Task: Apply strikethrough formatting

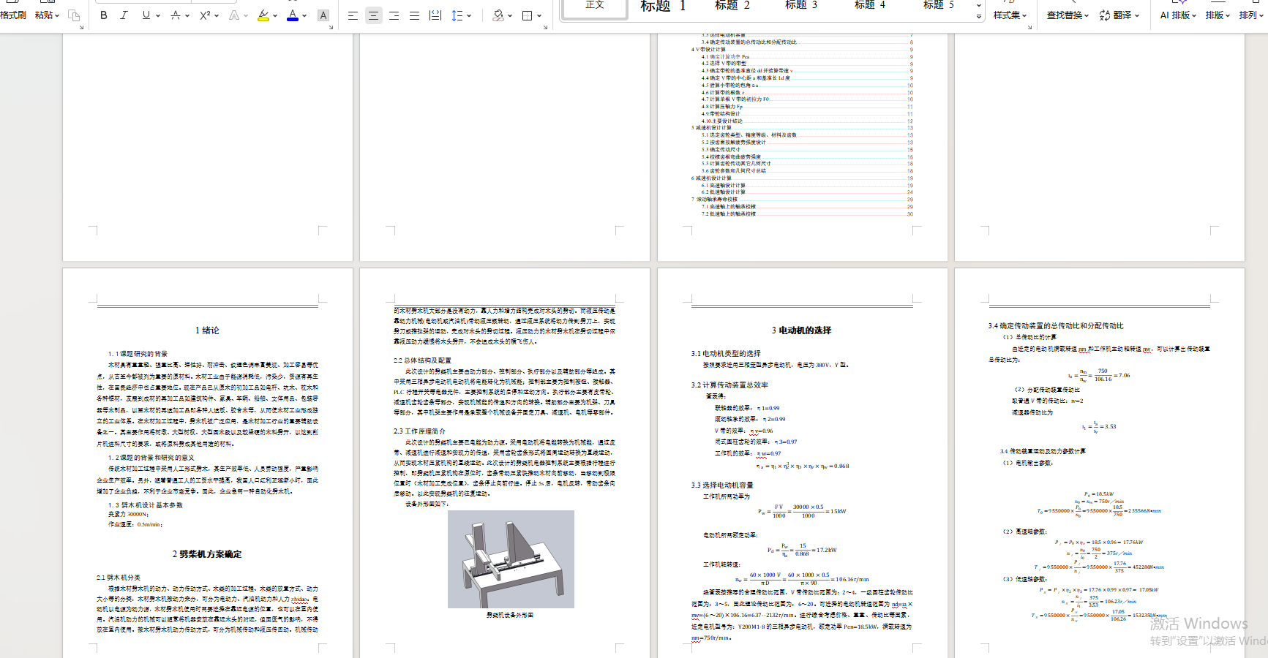Action: (x=175, y=15)
